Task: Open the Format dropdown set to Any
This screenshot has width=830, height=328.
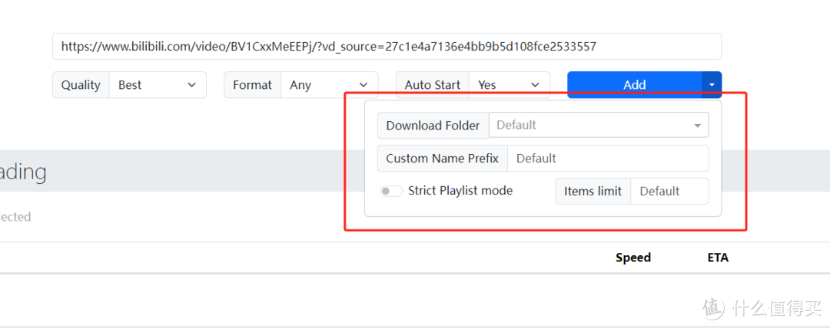Action: 329,85
